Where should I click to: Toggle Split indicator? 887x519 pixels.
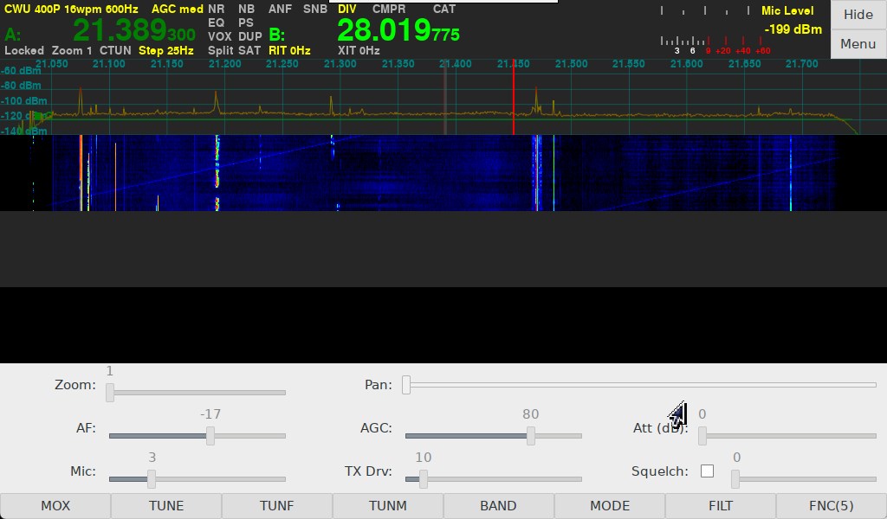pos(220,50)
